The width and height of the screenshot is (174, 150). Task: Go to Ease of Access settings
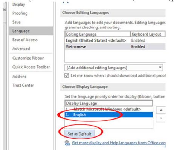click(25, 40)
